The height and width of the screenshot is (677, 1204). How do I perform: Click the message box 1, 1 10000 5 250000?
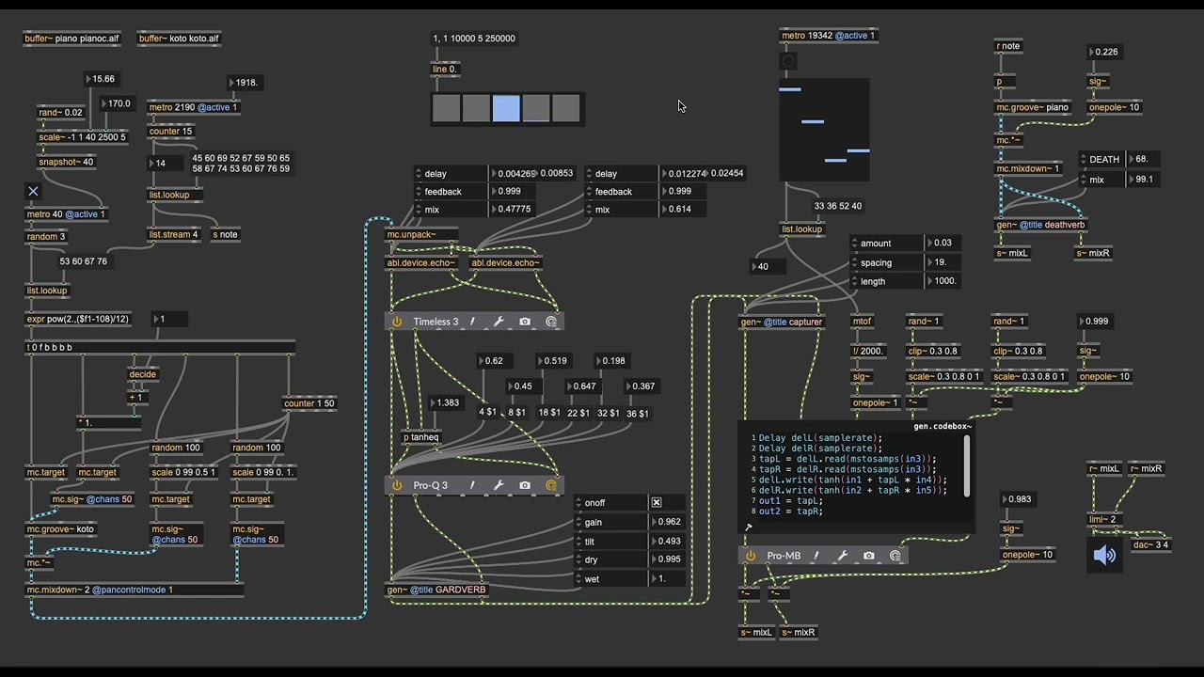[x=474, y=39]
